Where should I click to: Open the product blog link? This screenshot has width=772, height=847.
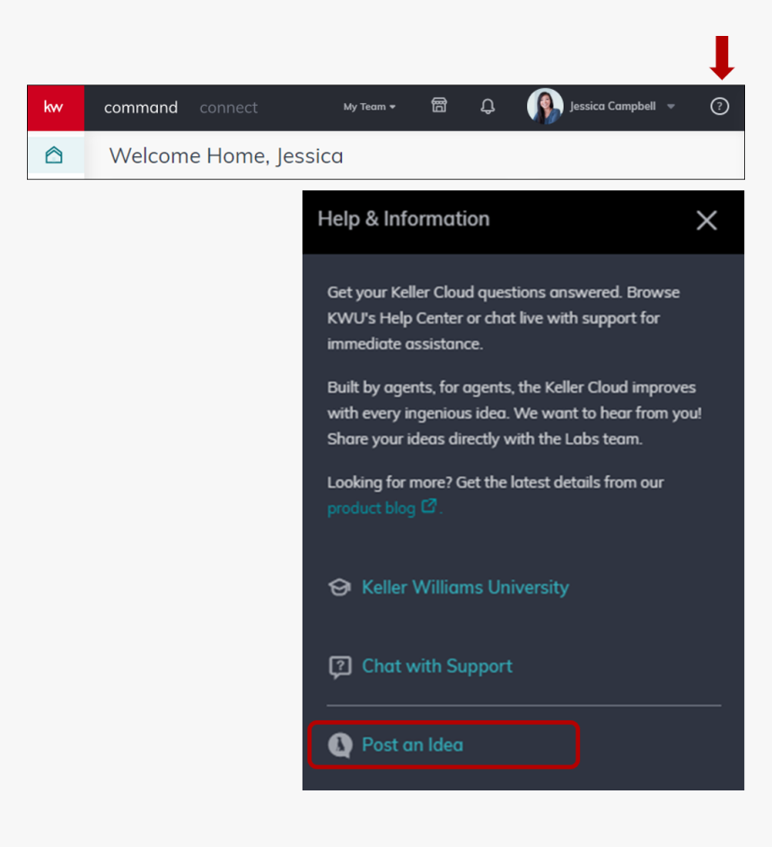[371, 508]
